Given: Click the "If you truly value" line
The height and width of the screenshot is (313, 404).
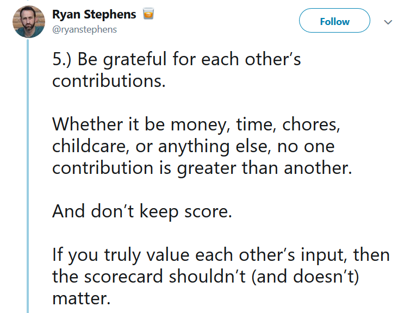Looking at the screenshot, I should coord(221,255).
